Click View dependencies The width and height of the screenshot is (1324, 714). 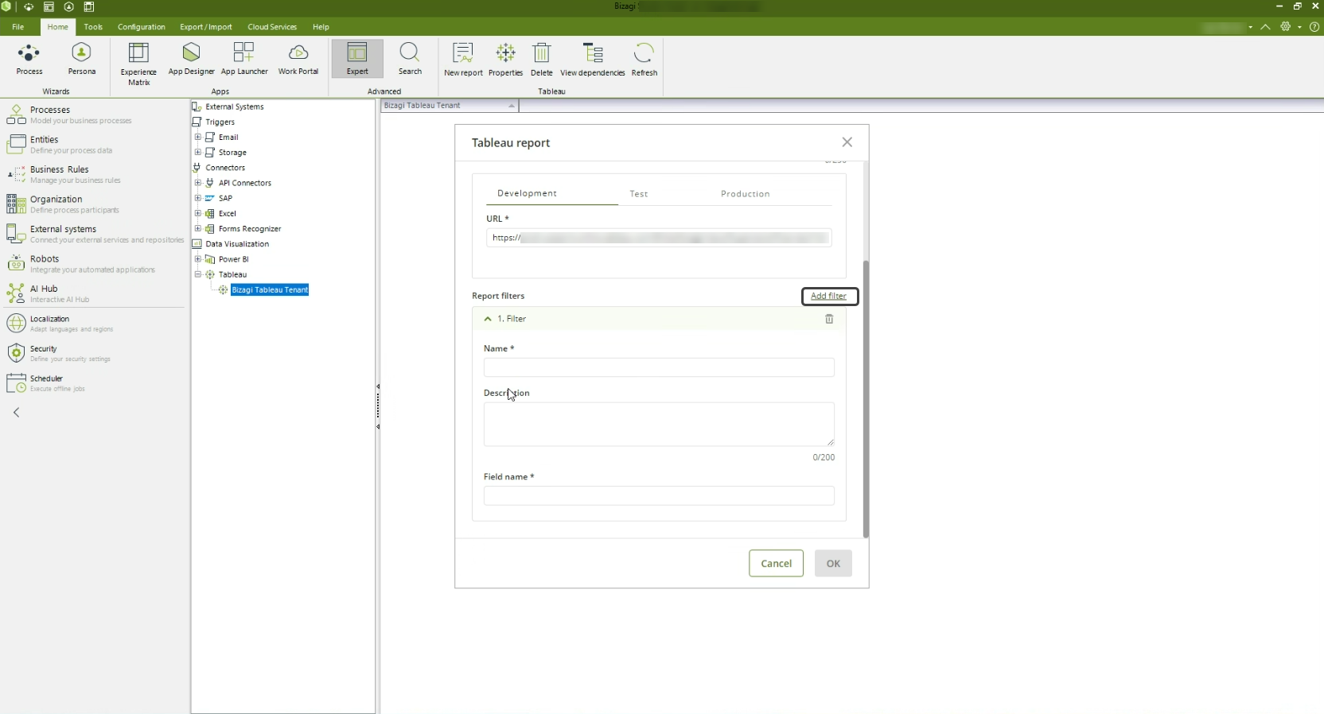pyautogui.click(x=593, y=60)
